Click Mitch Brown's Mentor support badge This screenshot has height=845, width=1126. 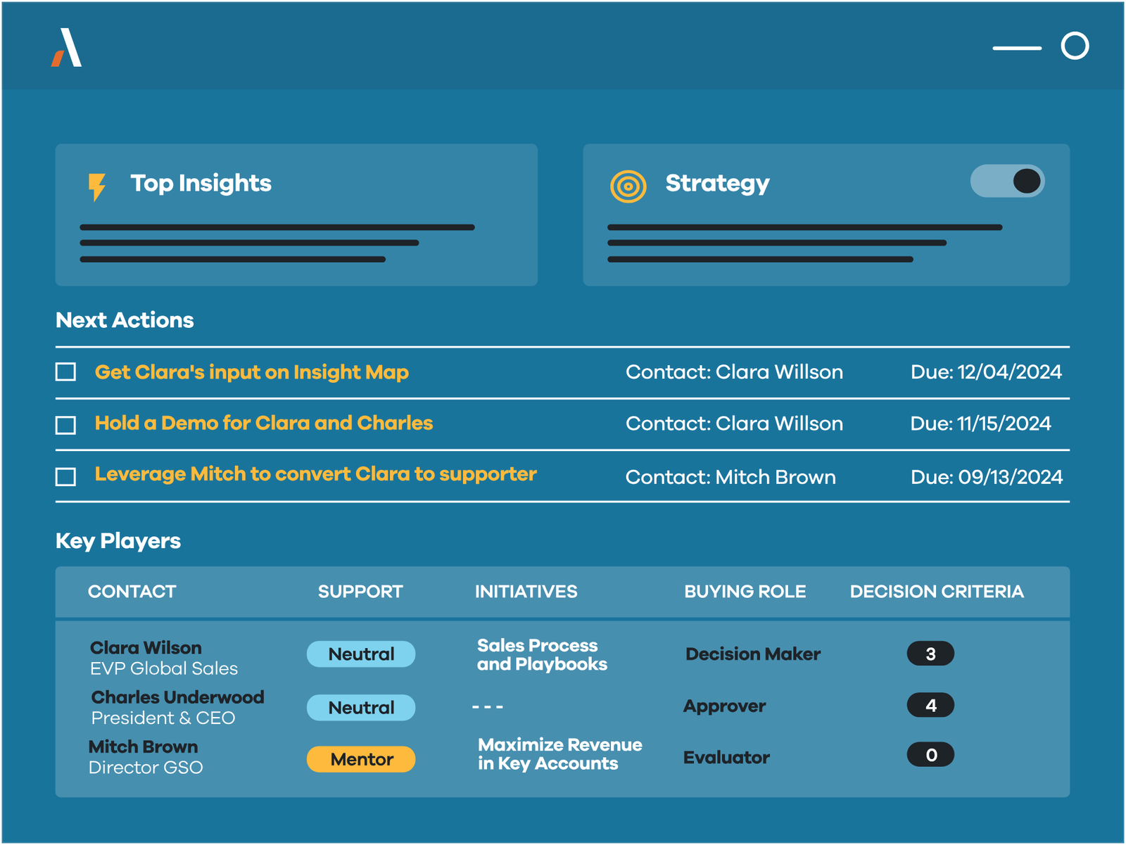pyautogui.click(x=361, y=759)
